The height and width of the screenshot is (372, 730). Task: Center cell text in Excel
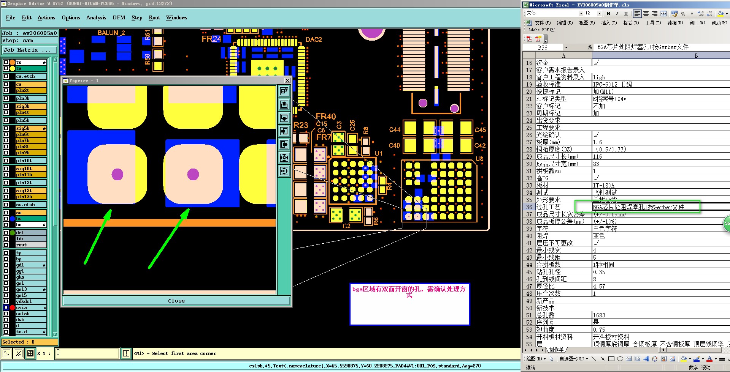point(646,13)
